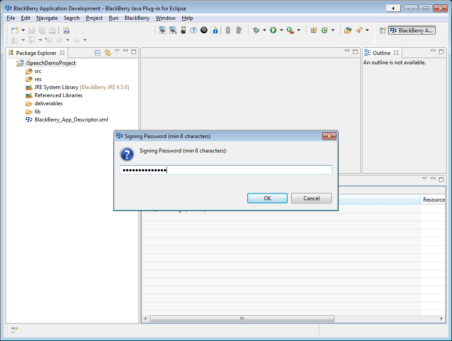Click the horizontal scrollbar in bottom panel
The image size is (452, 341).
click(242, 319)
